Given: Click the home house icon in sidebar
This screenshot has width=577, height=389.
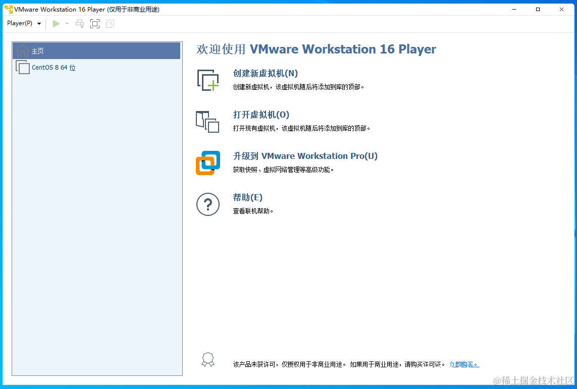Looking at the screenshot, I should pos(22,50).
